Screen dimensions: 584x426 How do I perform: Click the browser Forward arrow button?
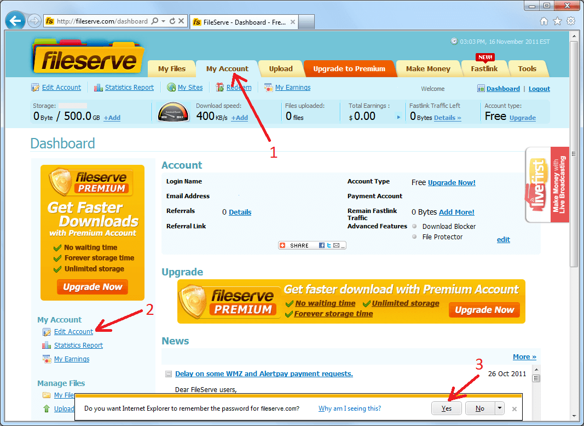tap(34, 21)
